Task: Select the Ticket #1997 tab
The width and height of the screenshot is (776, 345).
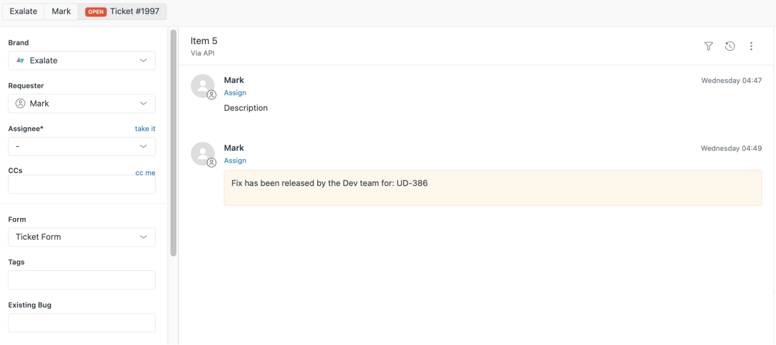Action: 122,11
